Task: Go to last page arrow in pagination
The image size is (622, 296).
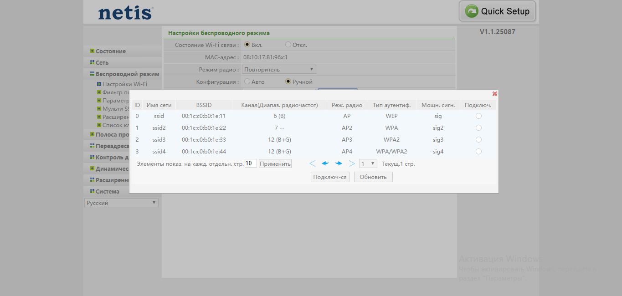Action: [352, 163]
